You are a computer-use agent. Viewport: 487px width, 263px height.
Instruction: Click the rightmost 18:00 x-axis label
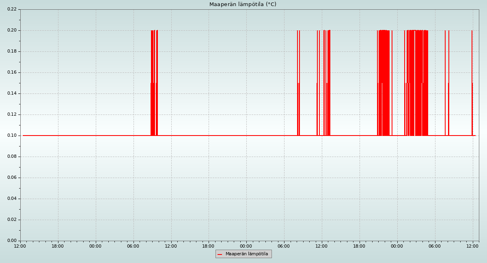(360, 246)
